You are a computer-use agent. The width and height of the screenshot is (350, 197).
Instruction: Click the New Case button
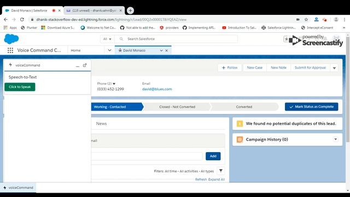point(254,68)
